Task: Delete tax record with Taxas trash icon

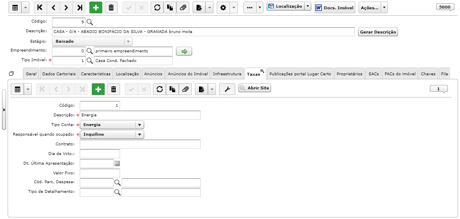Action: click(114, 89)
